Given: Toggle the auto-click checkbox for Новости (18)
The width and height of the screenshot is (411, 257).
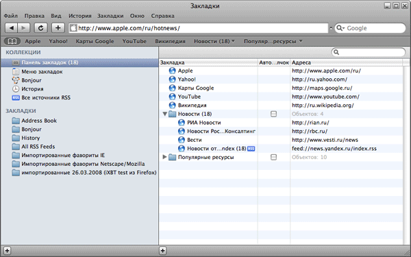Looking at the screenshot, I should [273, 114].
